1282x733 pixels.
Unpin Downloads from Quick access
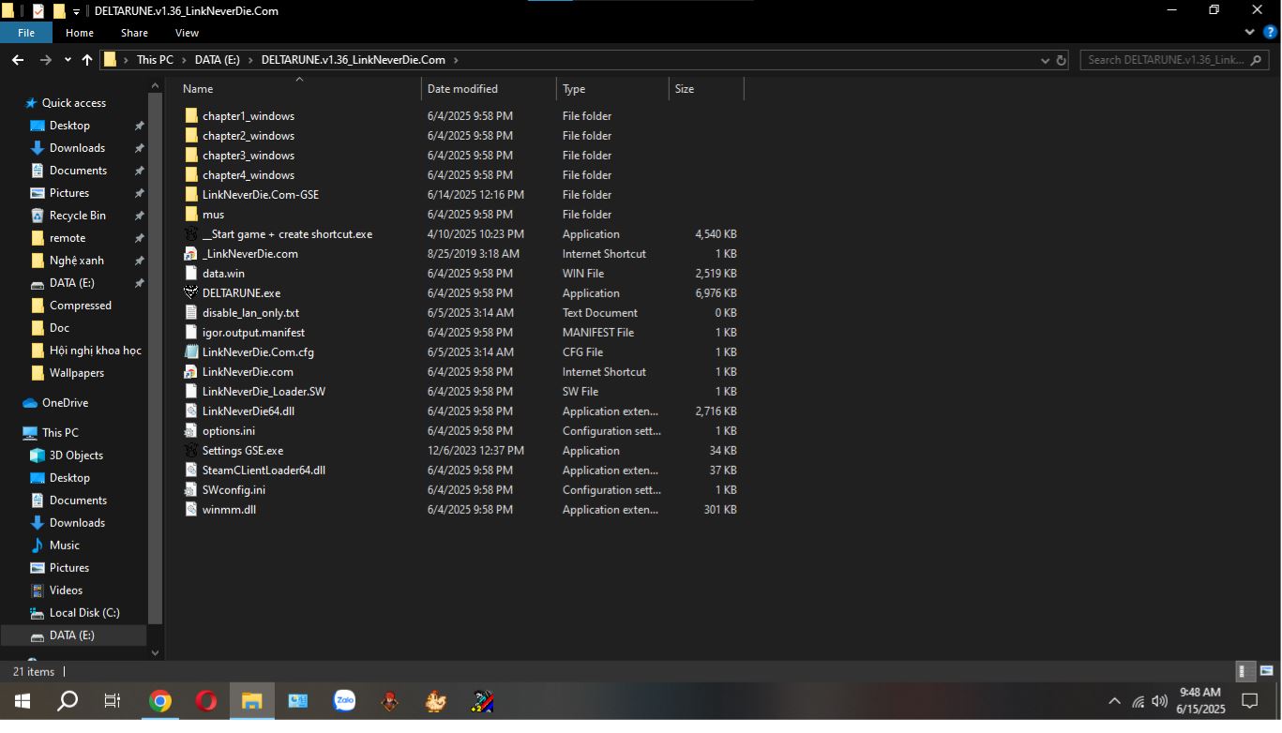click(x=139, y=147)
